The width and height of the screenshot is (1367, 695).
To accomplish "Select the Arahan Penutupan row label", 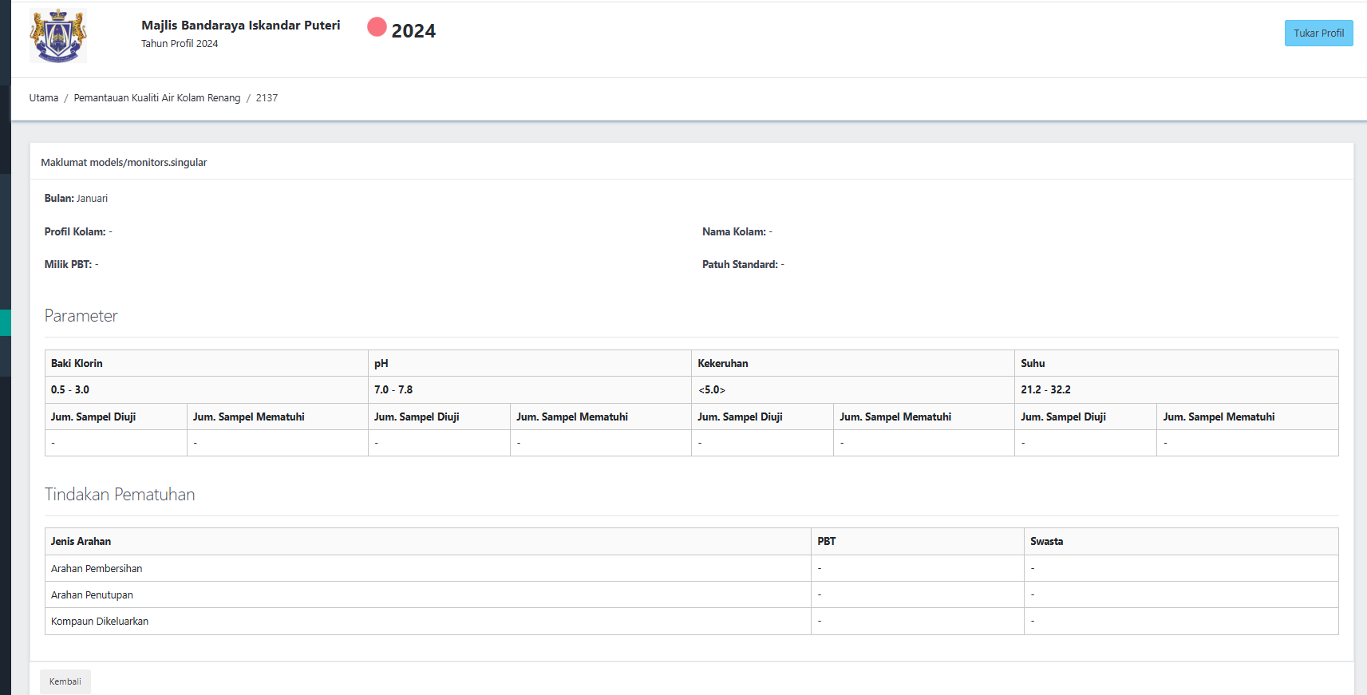I will point(92,594).
